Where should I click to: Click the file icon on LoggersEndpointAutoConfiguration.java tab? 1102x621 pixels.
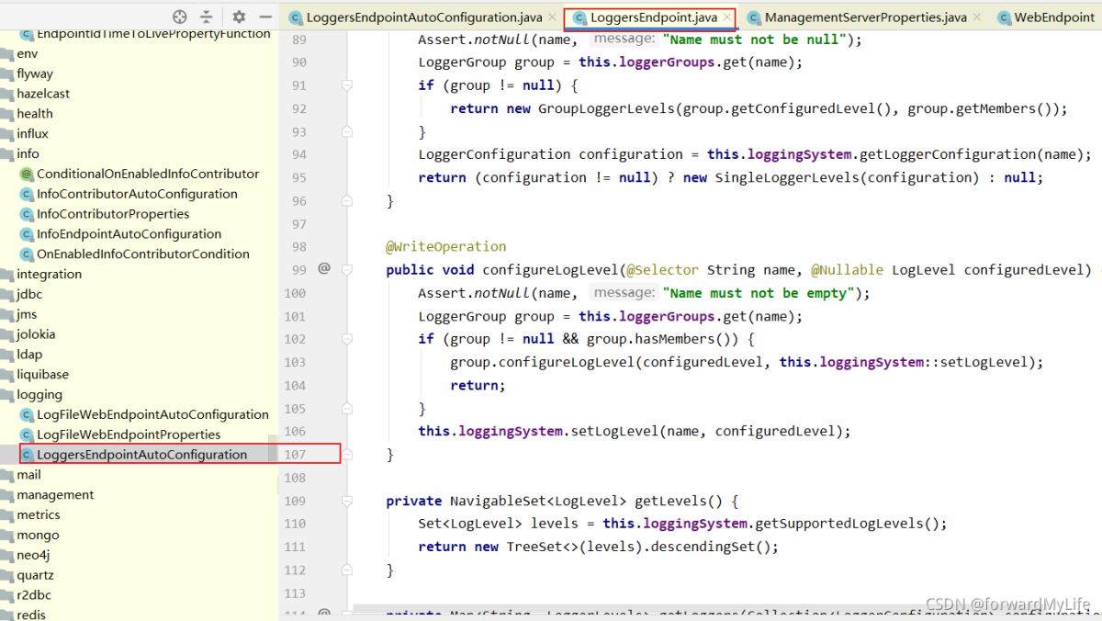pos(296,17)
